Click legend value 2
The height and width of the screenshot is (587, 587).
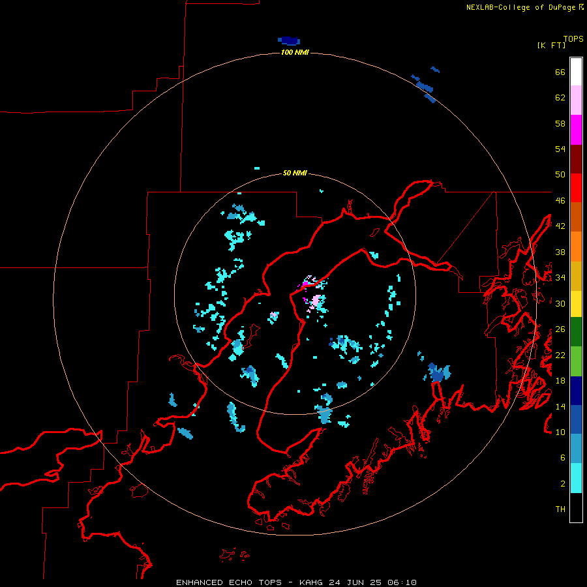563,483
